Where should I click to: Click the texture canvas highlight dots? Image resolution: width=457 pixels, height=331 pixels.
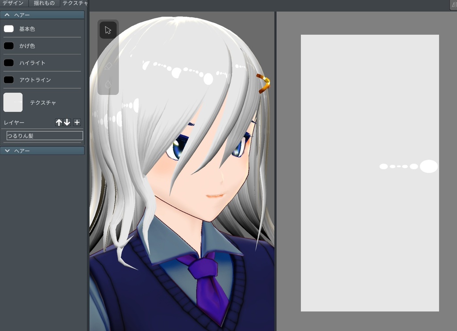click(x=408, y=166)
